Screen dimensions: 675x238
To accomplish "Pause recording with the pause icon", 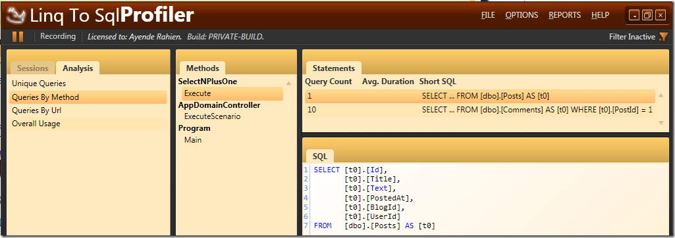I will [18, 37].
